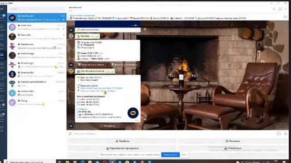Open the Sshamem Bot chat with S avatar
Viewport: 291px width, 163px height.
[x=37, y=74]
